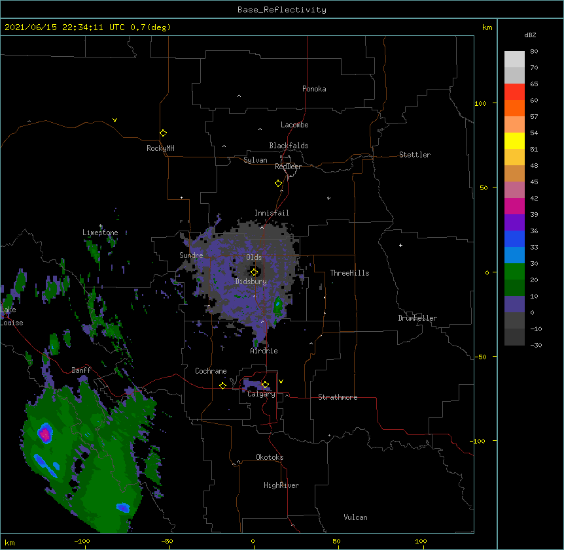Screen dimensions: 564x550
Task: Click the 45 value on the dBZ legend
Action: (534, 182)
